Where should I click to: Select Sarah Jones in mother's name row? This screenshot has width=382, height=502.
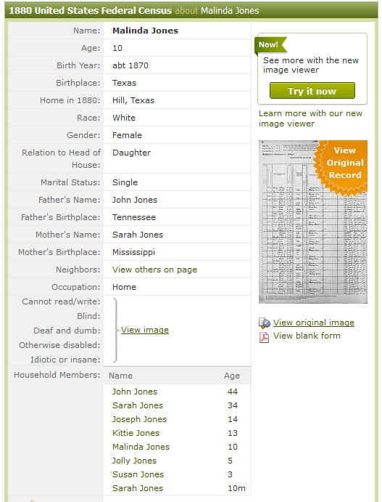click(x=137, y=235)
